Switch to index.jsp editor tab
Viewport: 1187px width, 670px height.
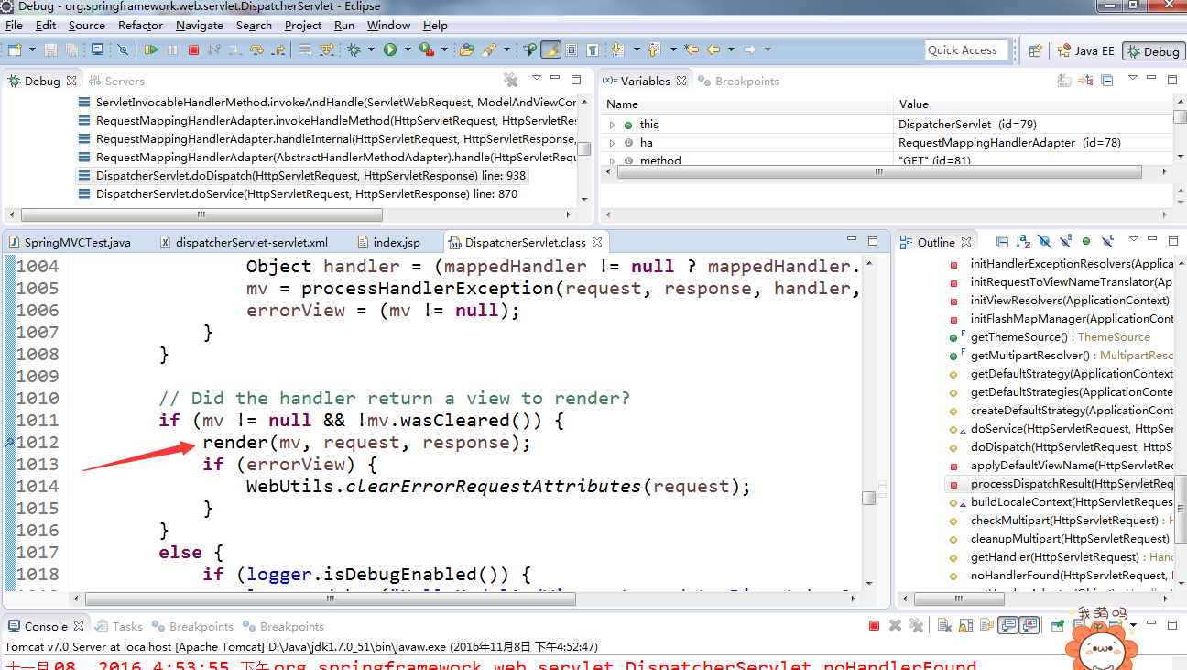(x=388, y=242)
